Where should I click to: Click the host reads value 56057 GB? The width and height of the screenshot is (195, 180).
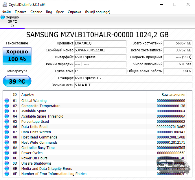pyautogui.click(x=178, y=43)
